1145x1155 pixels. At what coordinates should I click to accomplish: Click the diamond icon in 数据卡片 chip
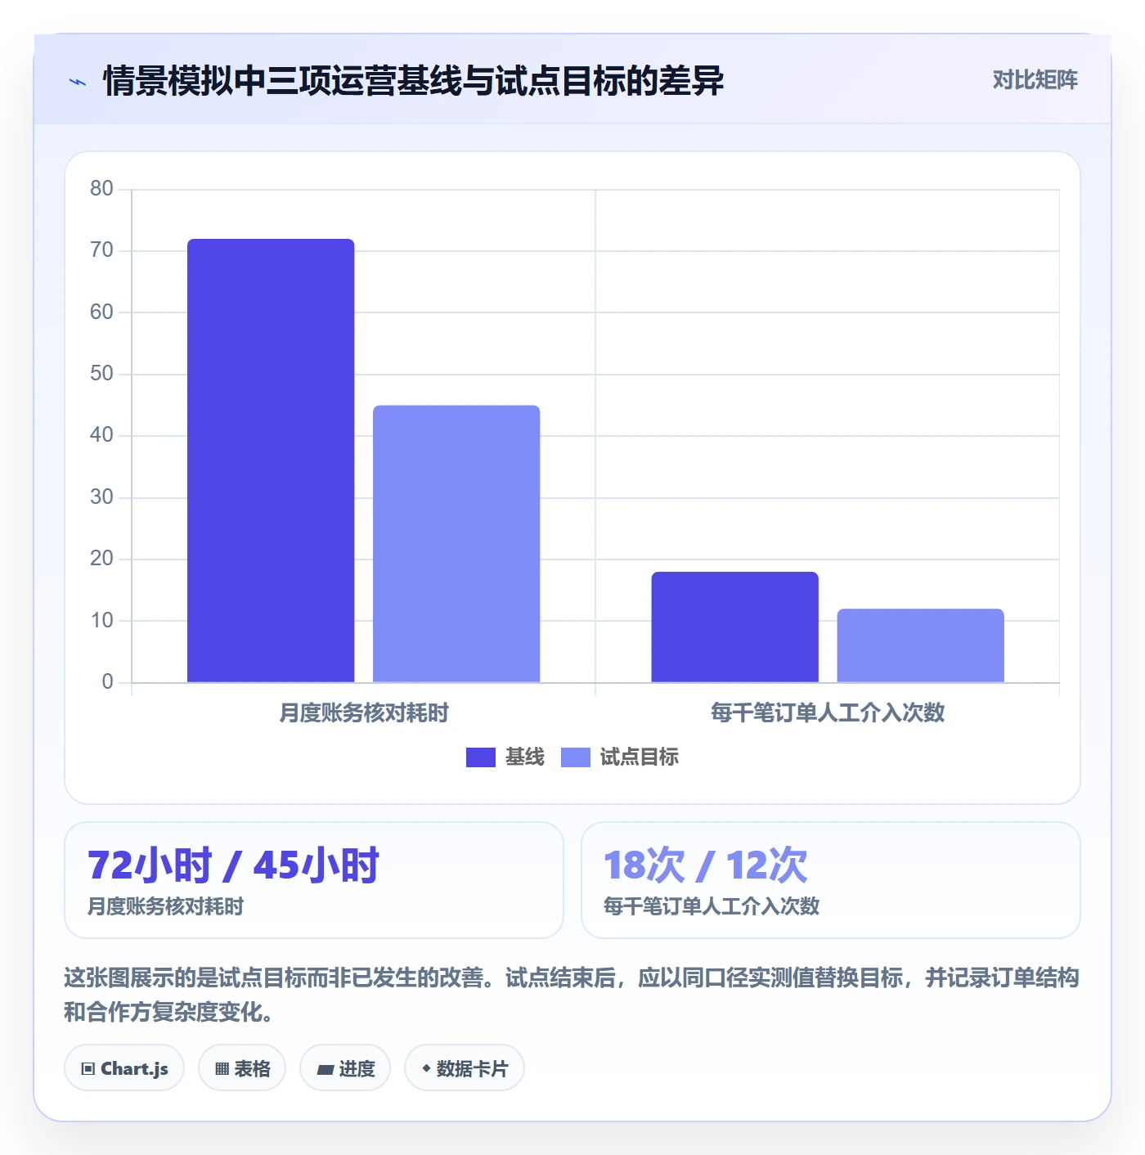[x=425, y=1068]
